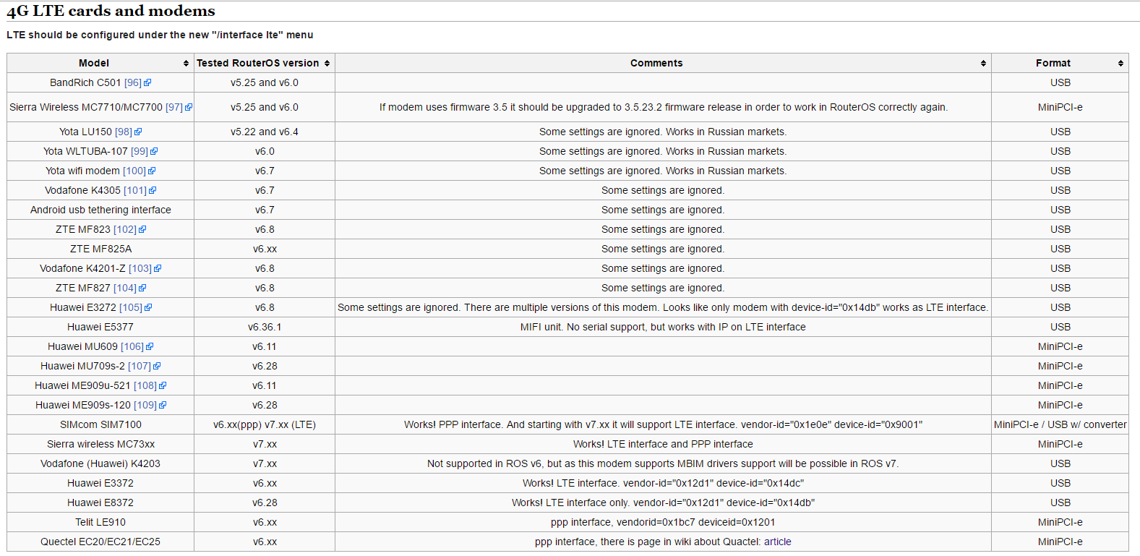Select 'Sierra wireless MC73xx' in the Model column
The width and height of the screenshot is (1140, 556).
(x=100, y=444)
